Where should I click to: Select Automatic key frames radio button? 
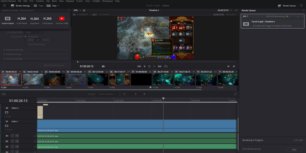click(25, 37)
